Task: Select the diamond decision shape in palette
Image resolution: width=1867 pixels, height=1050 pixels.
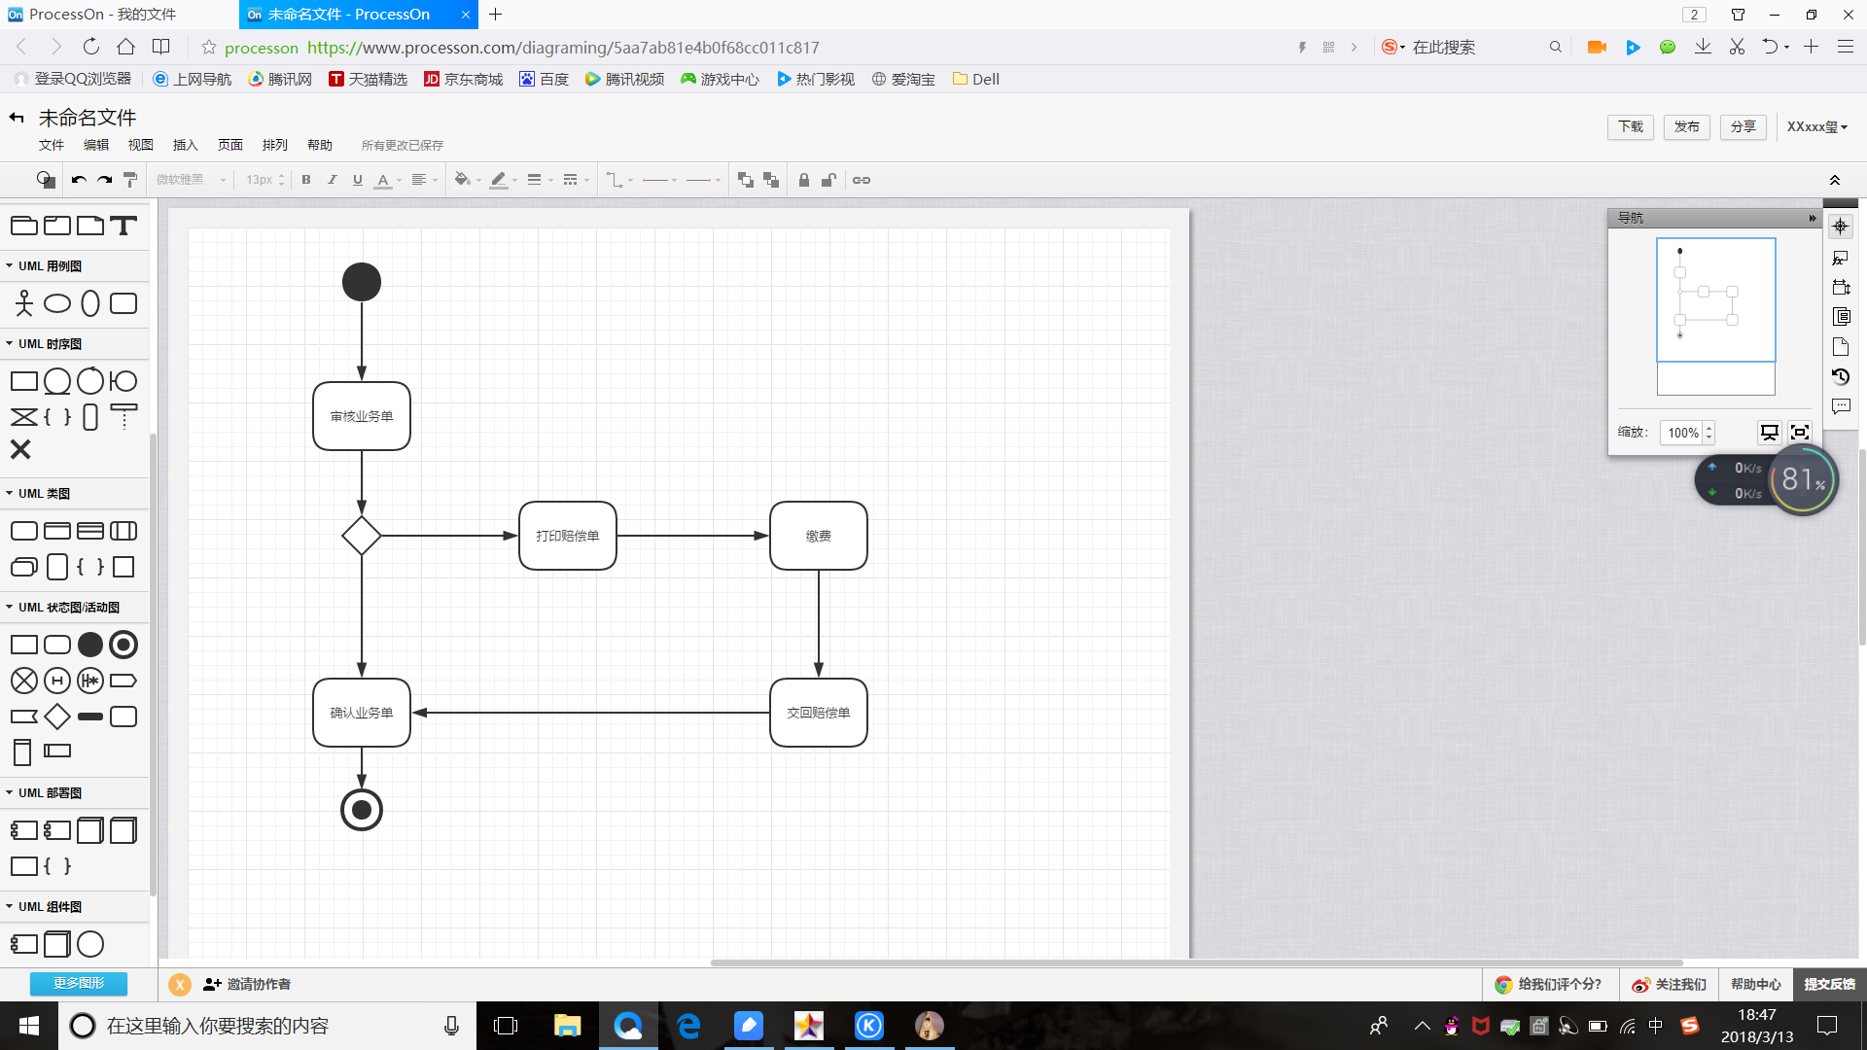Action: tap(57, 717)
